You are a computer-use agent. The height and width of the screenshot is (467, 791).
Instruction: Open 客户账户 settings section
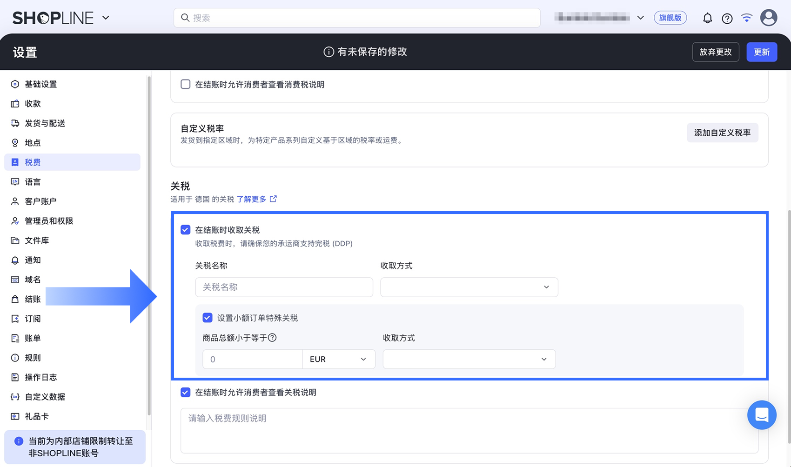72,201
